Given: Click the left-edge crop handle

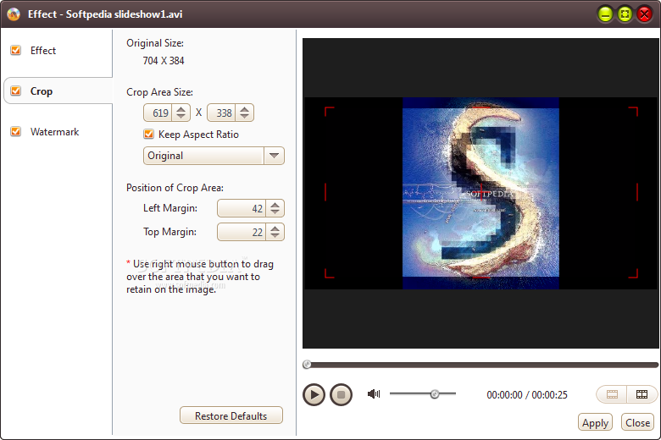Looking at the screenshot, I should [x=325, y=192].
